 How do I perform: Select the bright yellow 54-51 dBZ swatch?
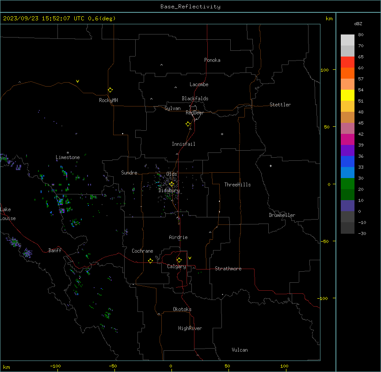(x=347, y=95)
